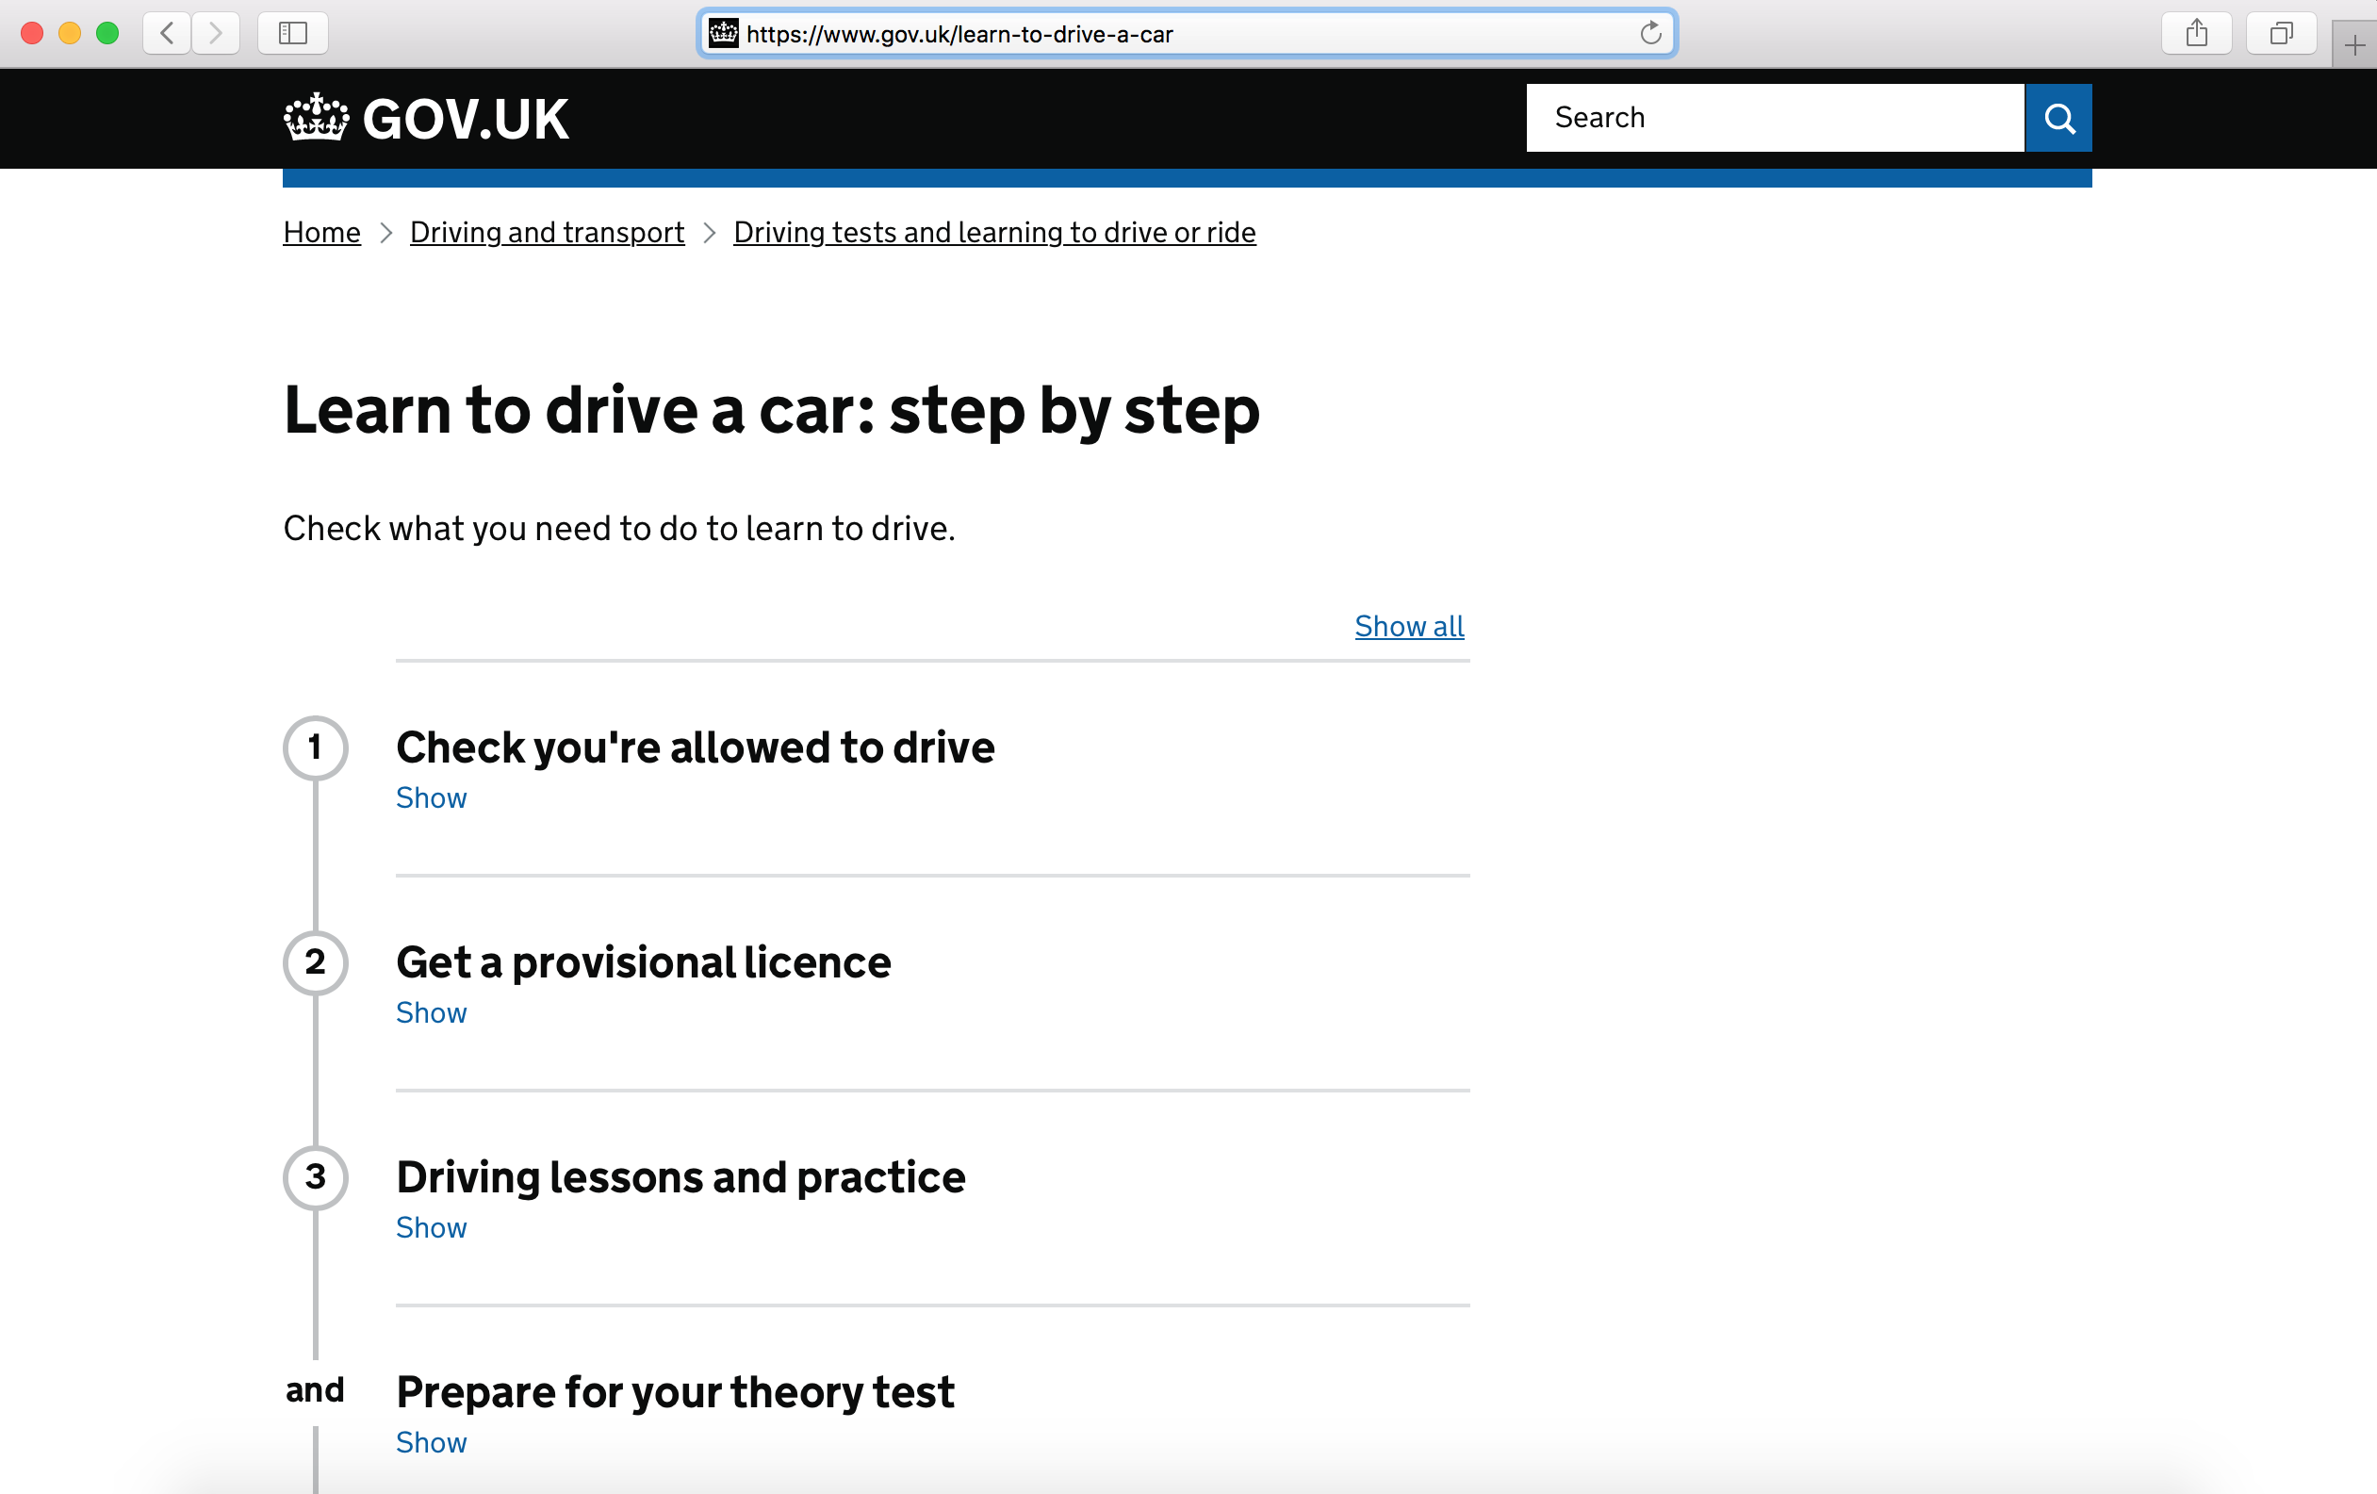Go back using browser back arrow

[x=167, y=34]
